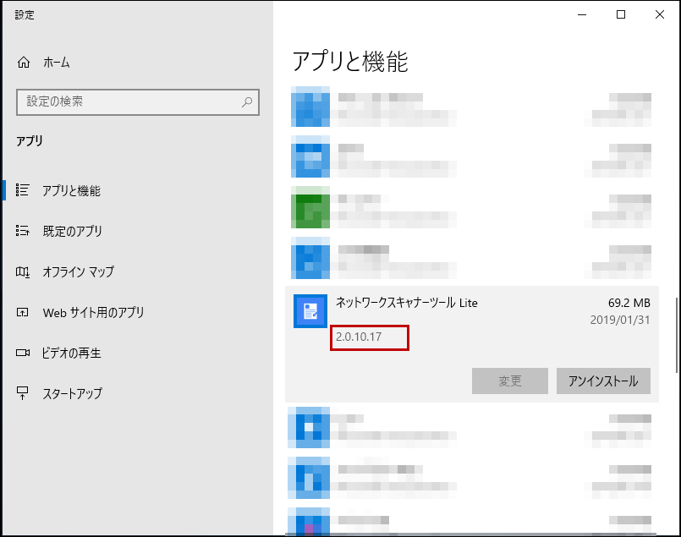
Task: Click the アプリと機能 page title
Action: (350, 61)
